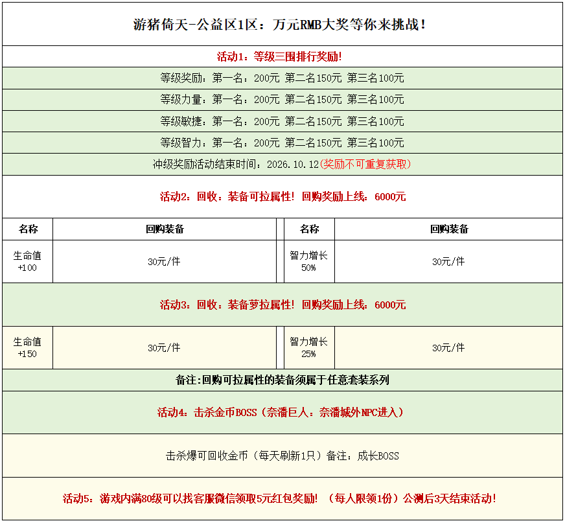Click the 击杀爆可回收金币 description row

tap(282, 456)
